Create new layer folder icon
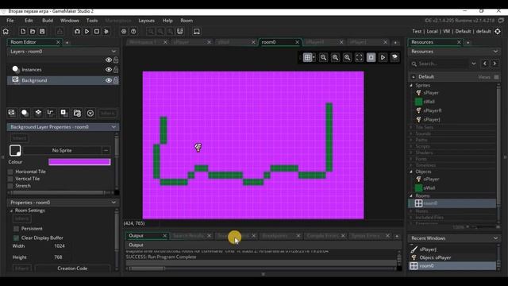508x286 pixels. coord(77,113)
